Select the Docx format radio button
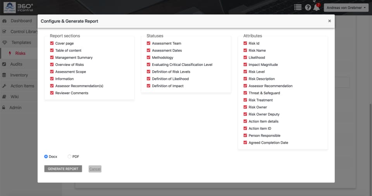 click(x=46, y=156)
